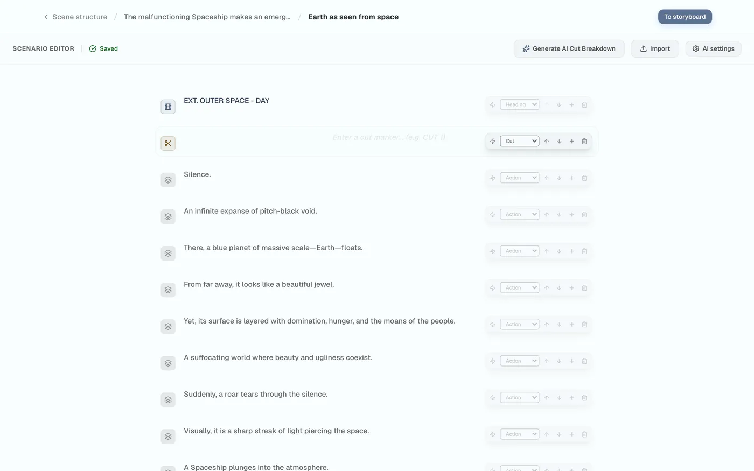
Task: Click the trash icon on 'Silence.' row
Action: (584, 178)
